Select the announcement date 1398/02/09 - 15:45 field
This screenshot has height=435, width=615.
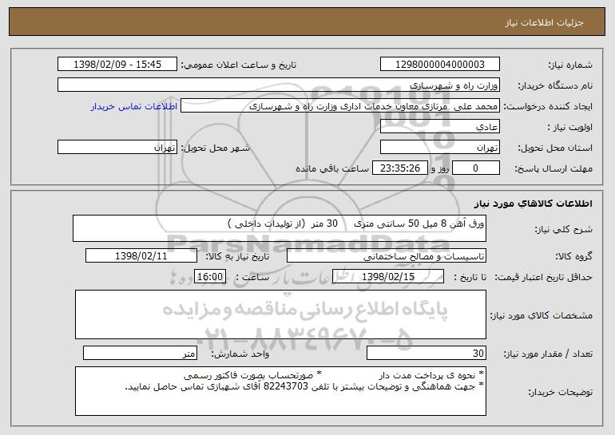pyautogui.click(x=117, y=65)
